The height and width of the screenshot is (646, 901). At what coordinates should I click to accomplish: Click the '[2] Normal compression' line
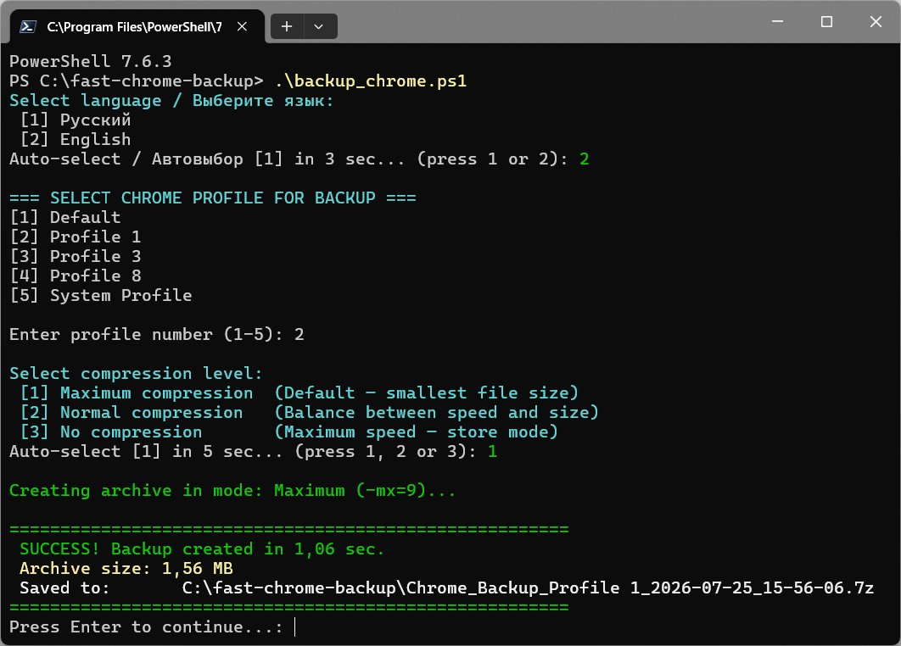309,413
